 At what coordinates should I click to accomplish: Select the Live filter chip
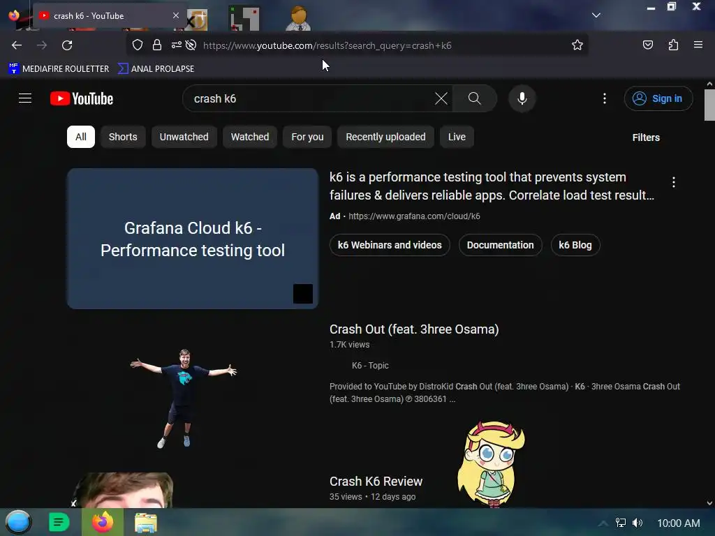point(457,137)
